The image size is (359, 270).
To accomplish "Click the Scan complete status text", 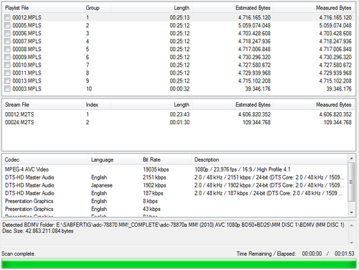I will 19,253.
